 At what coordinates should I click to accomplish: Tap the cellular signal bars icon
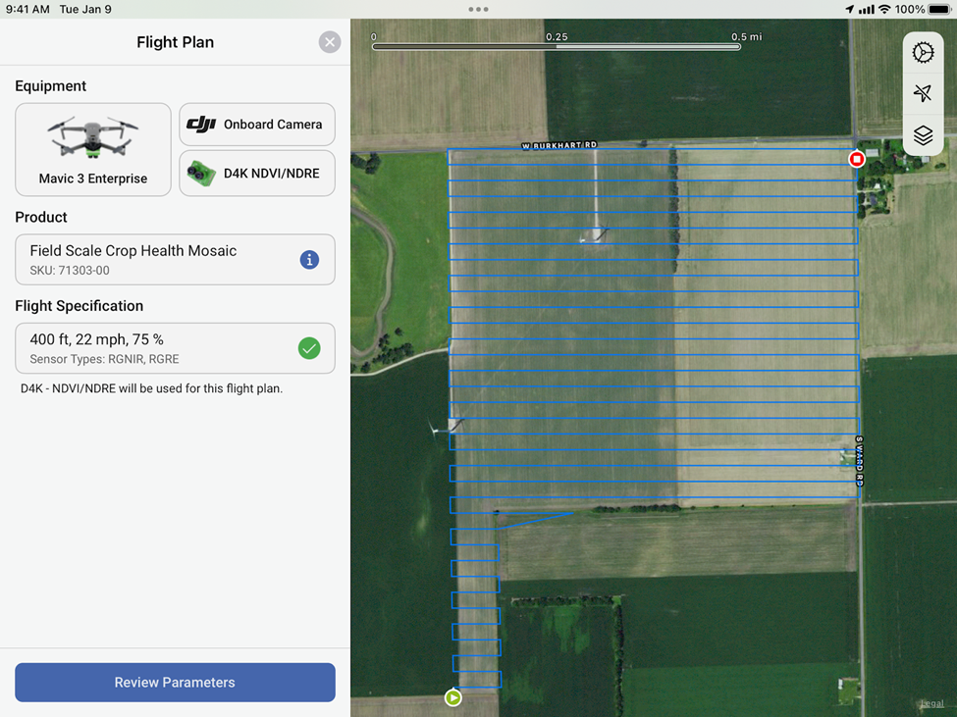[x=866, y=9]
